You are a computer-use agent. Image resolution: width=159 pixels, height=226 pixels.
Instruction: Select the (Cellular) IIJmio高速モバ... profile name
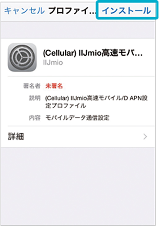pos(93,53)
